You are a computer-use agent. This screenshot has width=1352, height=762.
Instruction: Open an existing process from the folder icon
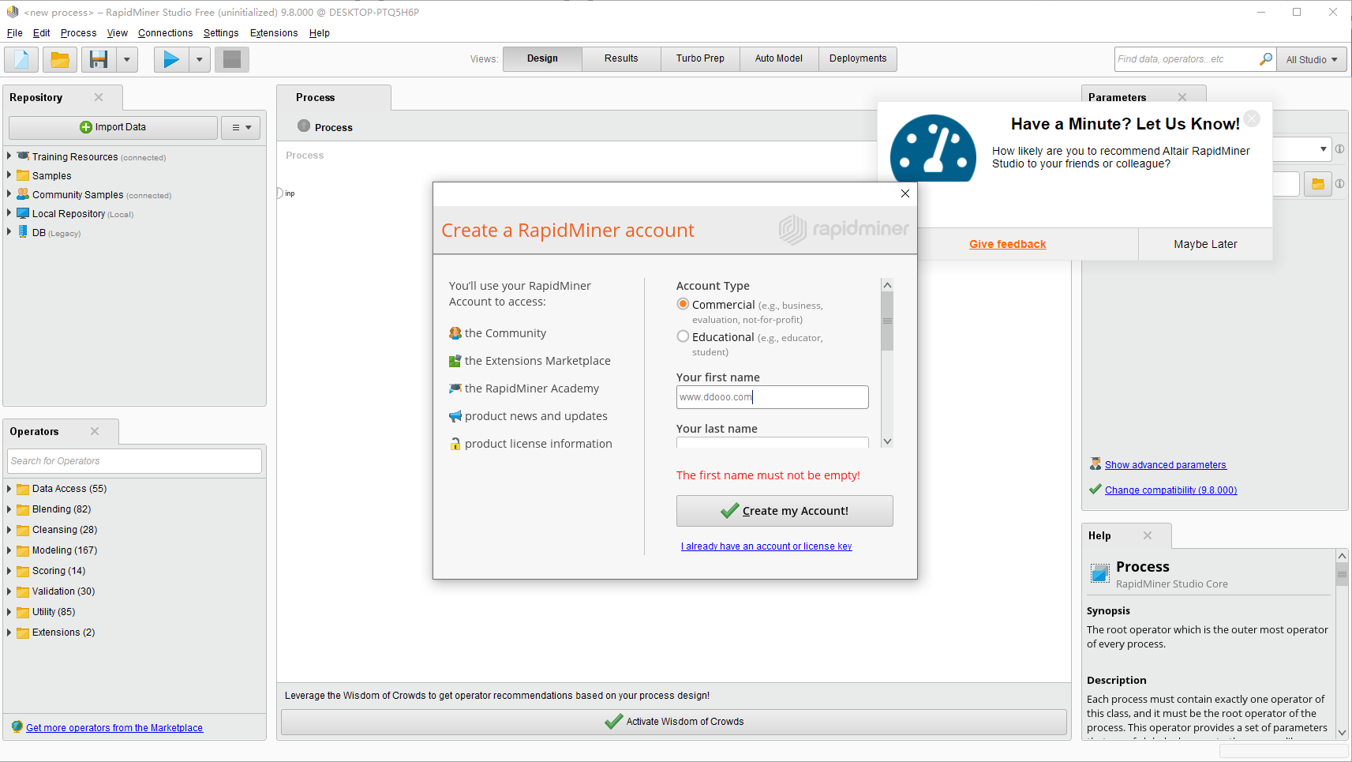click(60, 58)
